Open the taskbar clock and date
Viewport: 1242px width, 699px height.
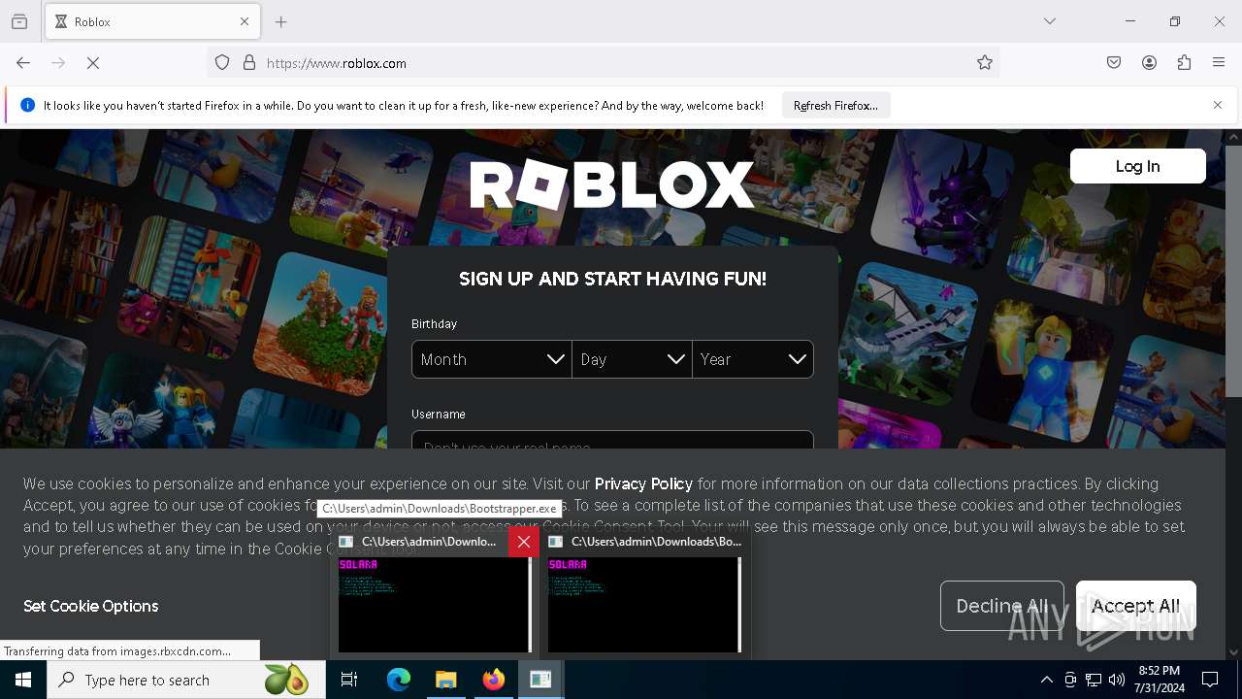pos(1159,680)
